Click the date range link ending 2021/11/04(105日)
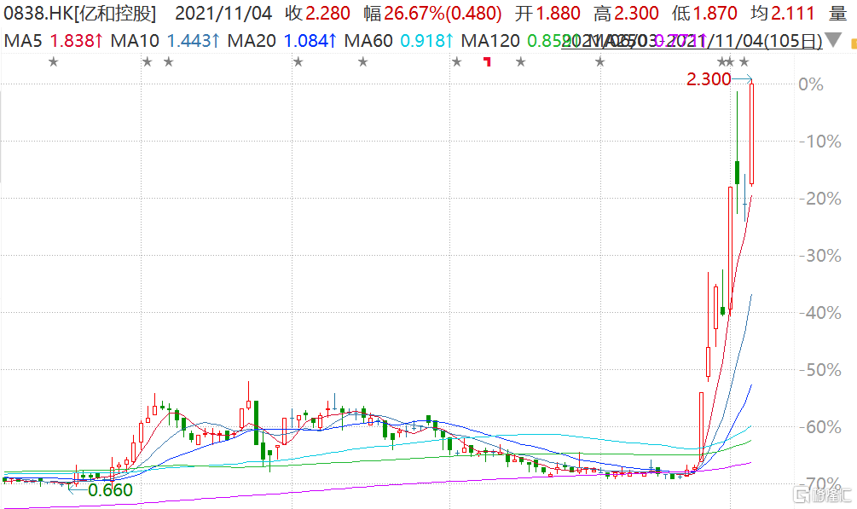The height and width of the screenshot is (509, 857). coord(692,40)
